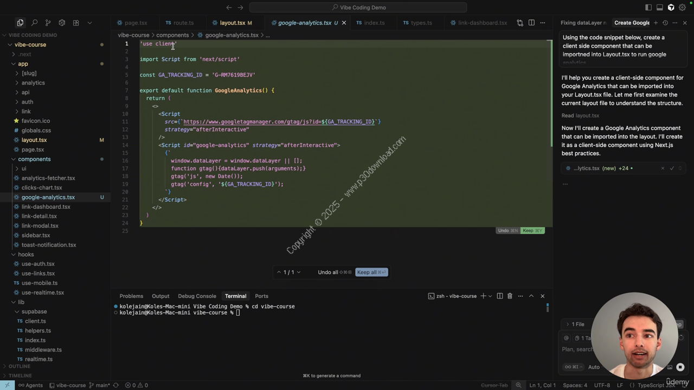
Task: Switch to the layout.tsx editor tab
Action: click(232, 23)
